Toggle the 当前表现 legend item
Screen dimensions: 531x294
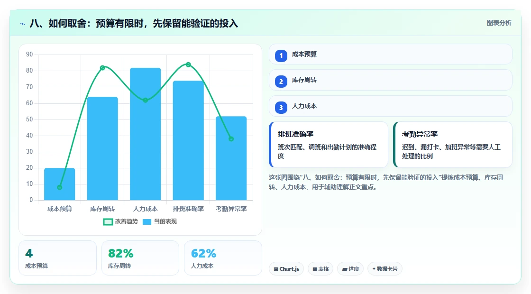159,221
